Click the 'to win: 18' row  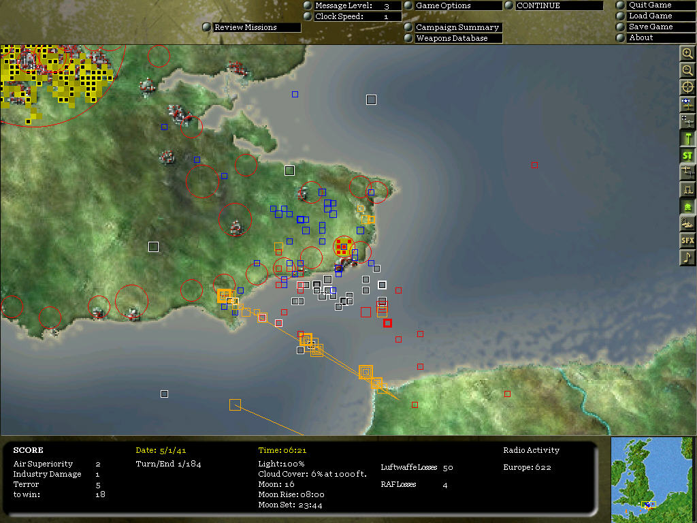[59, 494]
